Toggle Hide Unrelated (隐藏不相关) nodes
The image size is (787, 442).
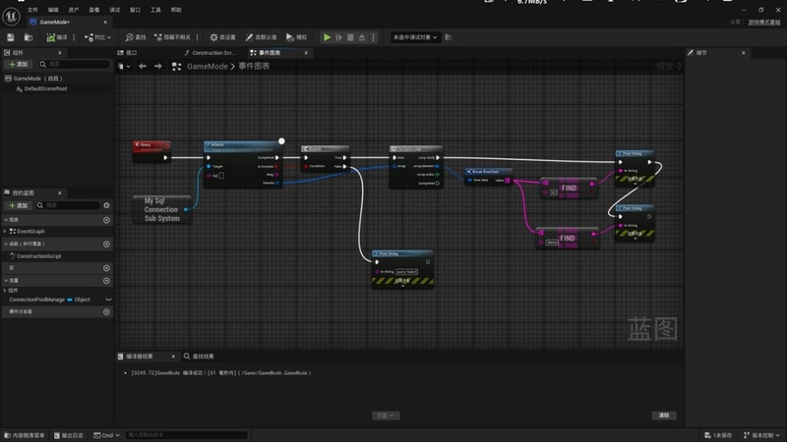(173, 37)
